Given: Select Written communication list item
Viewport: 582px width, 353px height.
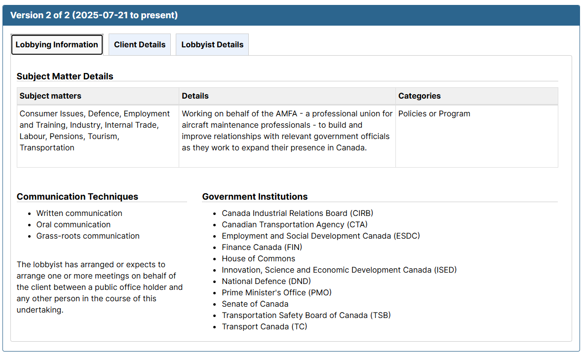Looking at the screenshot, I should [x=79, y=213].
